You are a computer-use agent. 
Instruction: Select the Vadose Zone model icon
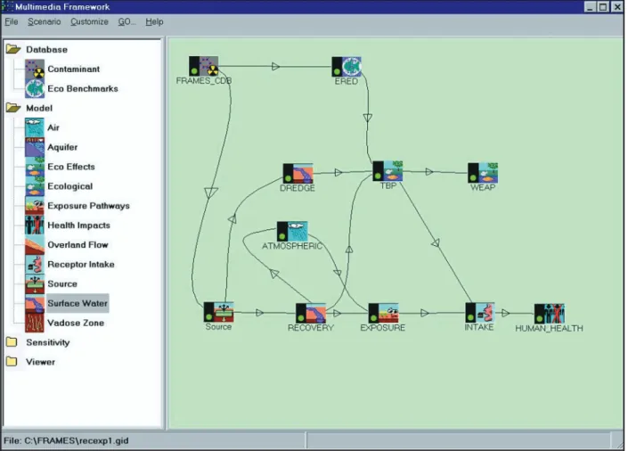(35, 323)
